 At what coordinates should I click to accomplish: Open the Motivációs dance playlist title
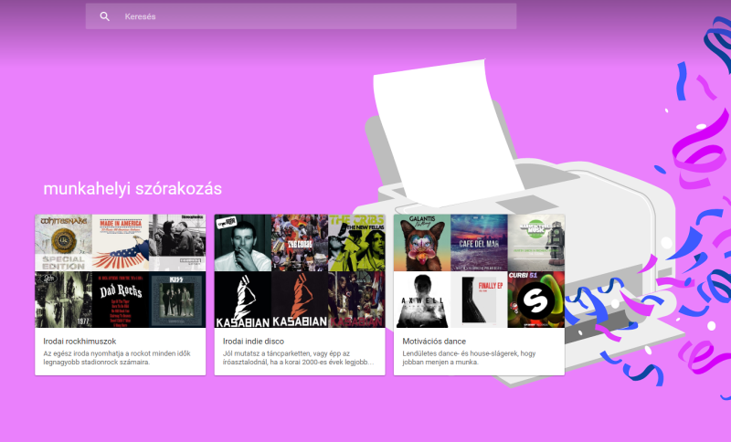click(434, 341)
